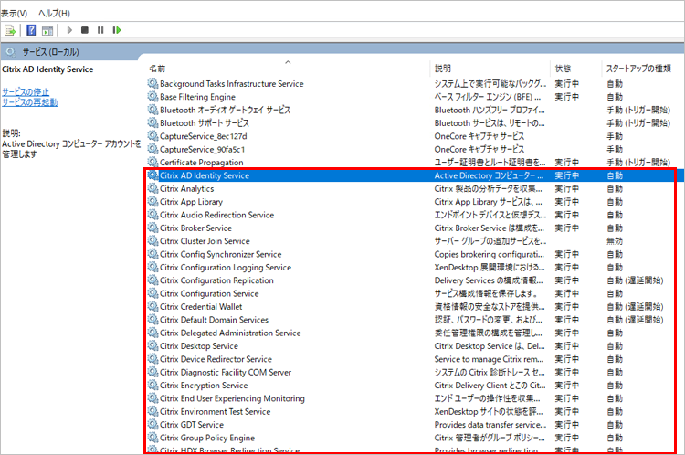Click gear icon of Certificate Propagation
The image size is (685, 455).
pyautogui.click(x=153, y=162)
